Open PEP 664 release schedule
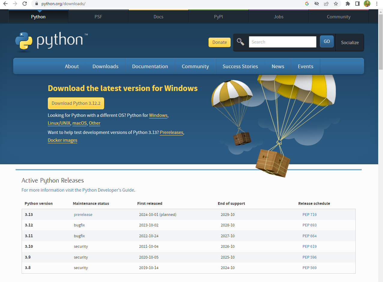The image size is (383, 282). [309, 236]
